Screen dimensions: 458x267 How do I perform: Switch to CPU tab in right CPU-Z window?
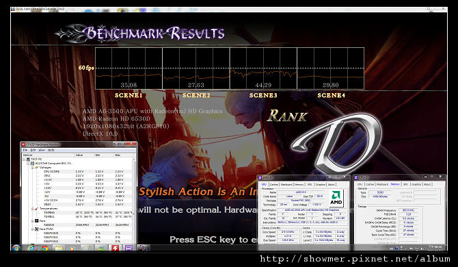[360, 184]
